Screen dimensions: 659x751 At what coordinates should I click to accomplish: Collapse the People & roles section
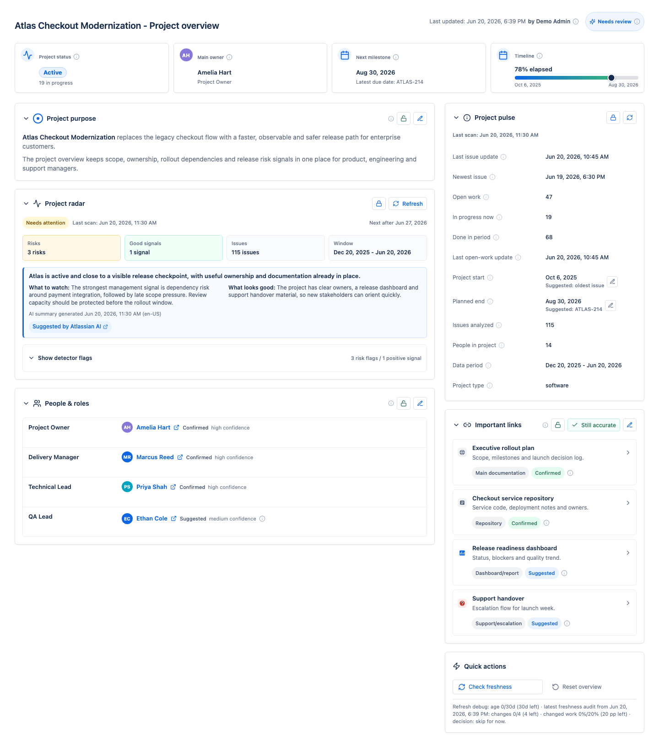click(x=26, y=403)
